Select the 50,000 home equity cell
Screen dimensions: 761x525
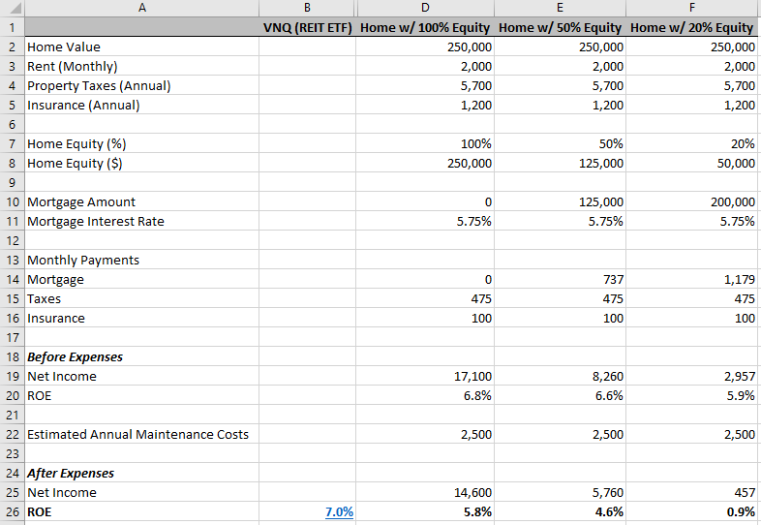[x=691, y=163]
